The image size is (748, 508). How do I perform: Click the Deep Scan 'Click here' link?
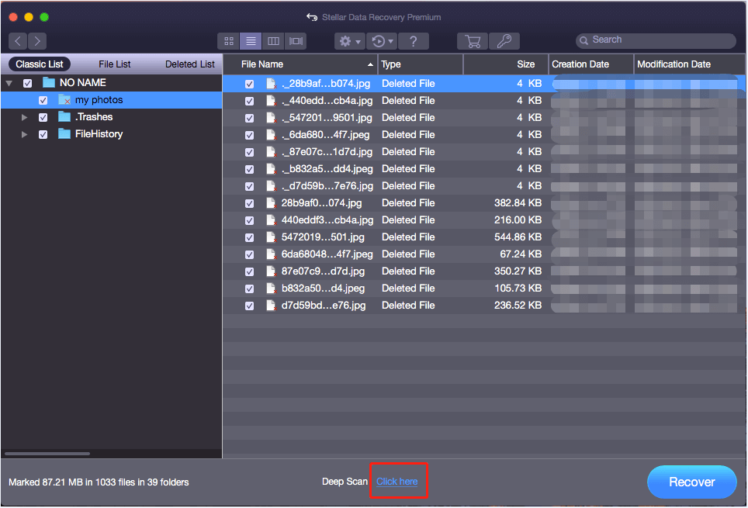coord(397,482)
